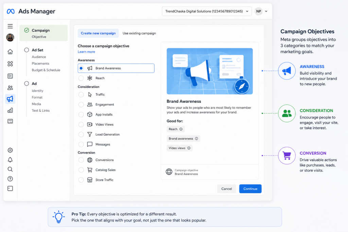Expand the NP profile menu chevron

point(266,11)
